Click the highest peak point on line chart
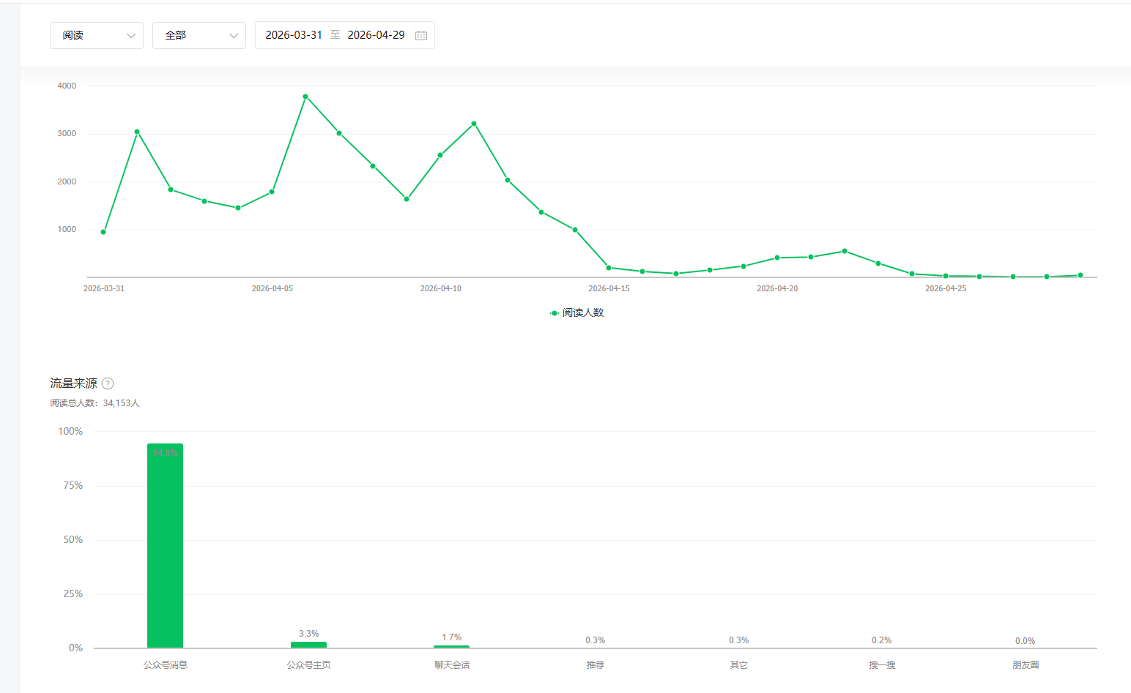 [305, 97]
